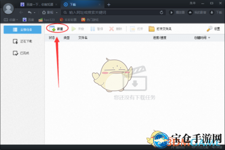The image size is (225, 150).
Task: Click the 开始 start button
Action: [x=78, y=29]
